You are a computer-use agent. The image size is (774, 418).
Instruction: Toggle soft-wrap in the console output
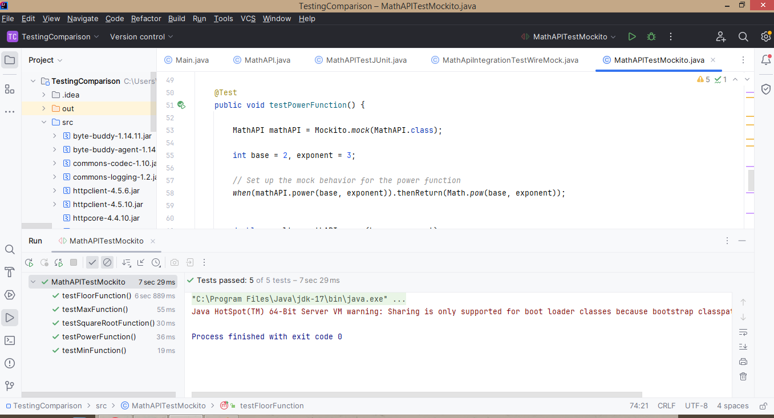(x=743, y=332)
